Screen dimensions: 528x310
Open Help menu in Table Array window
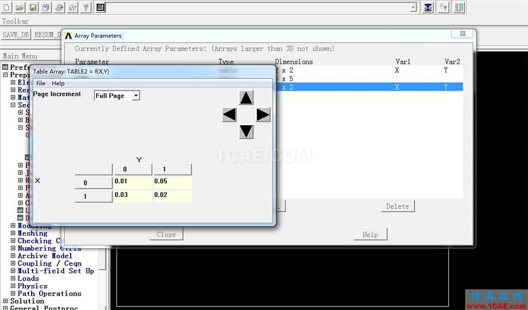(58, 83)
